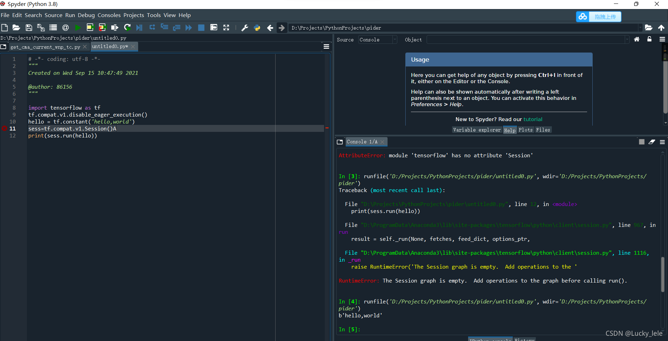Viewport: 668px width, 341px height.
Task: Open the Tools menu
Action: coord(153,15)
